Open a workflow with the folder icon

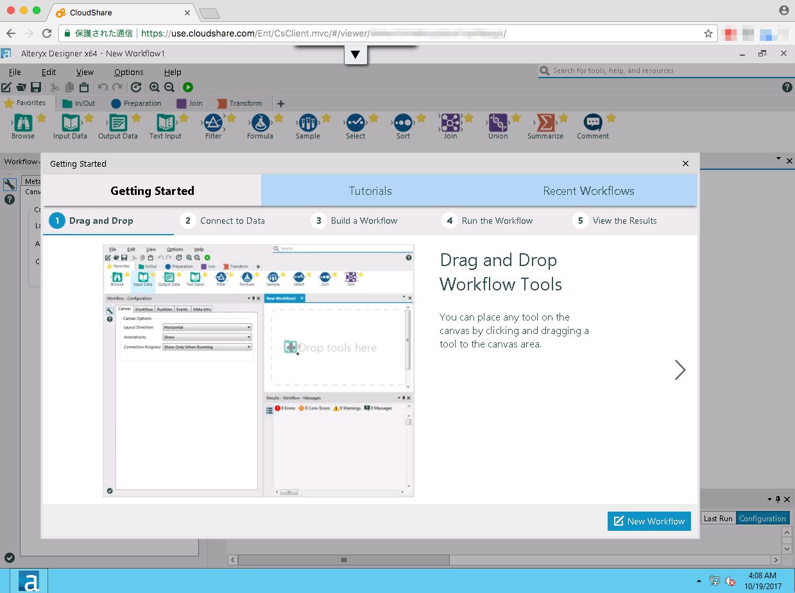coord(21,87)
